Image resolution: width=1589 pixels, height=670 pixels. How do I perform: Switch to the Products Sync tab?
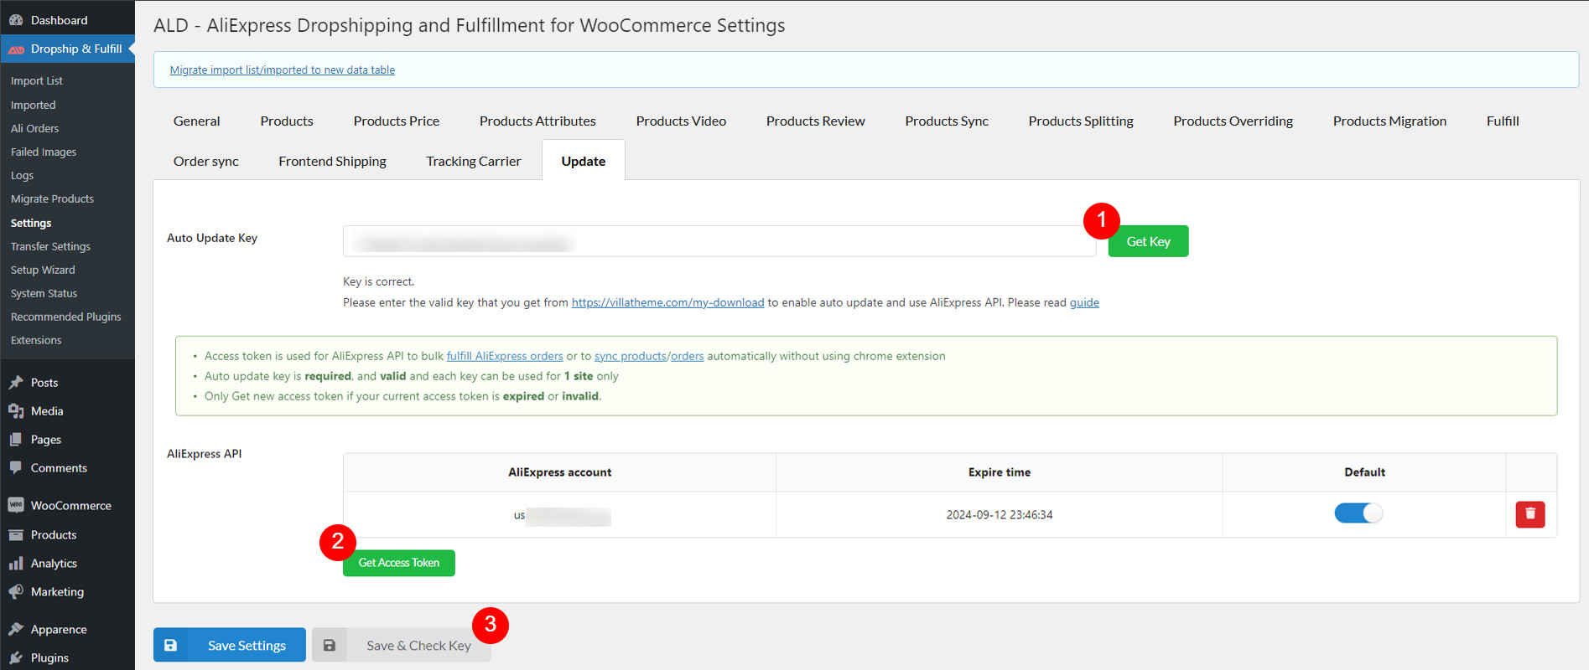click(x=946, y=121)
